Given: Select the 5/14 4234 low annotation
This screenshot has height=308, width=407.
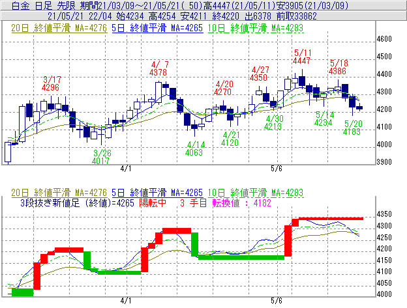Looking at the screenshot, I should tap(324, 119).
